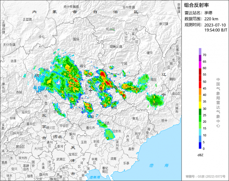Click the 中国气象局雷达气象中心 vertical watermark
This screenshot has width=229, height=181.
(x=218, y=103)
